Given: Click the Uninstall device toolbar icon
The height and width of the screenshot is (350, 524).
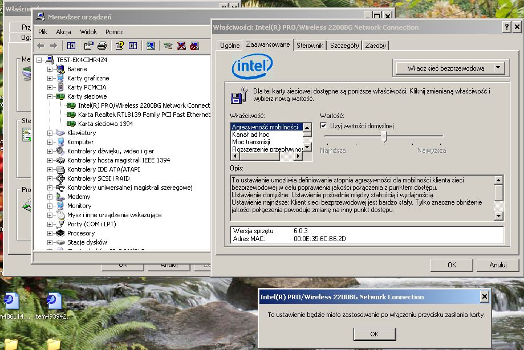Looking at the screenshot, I should click(181, 46).
